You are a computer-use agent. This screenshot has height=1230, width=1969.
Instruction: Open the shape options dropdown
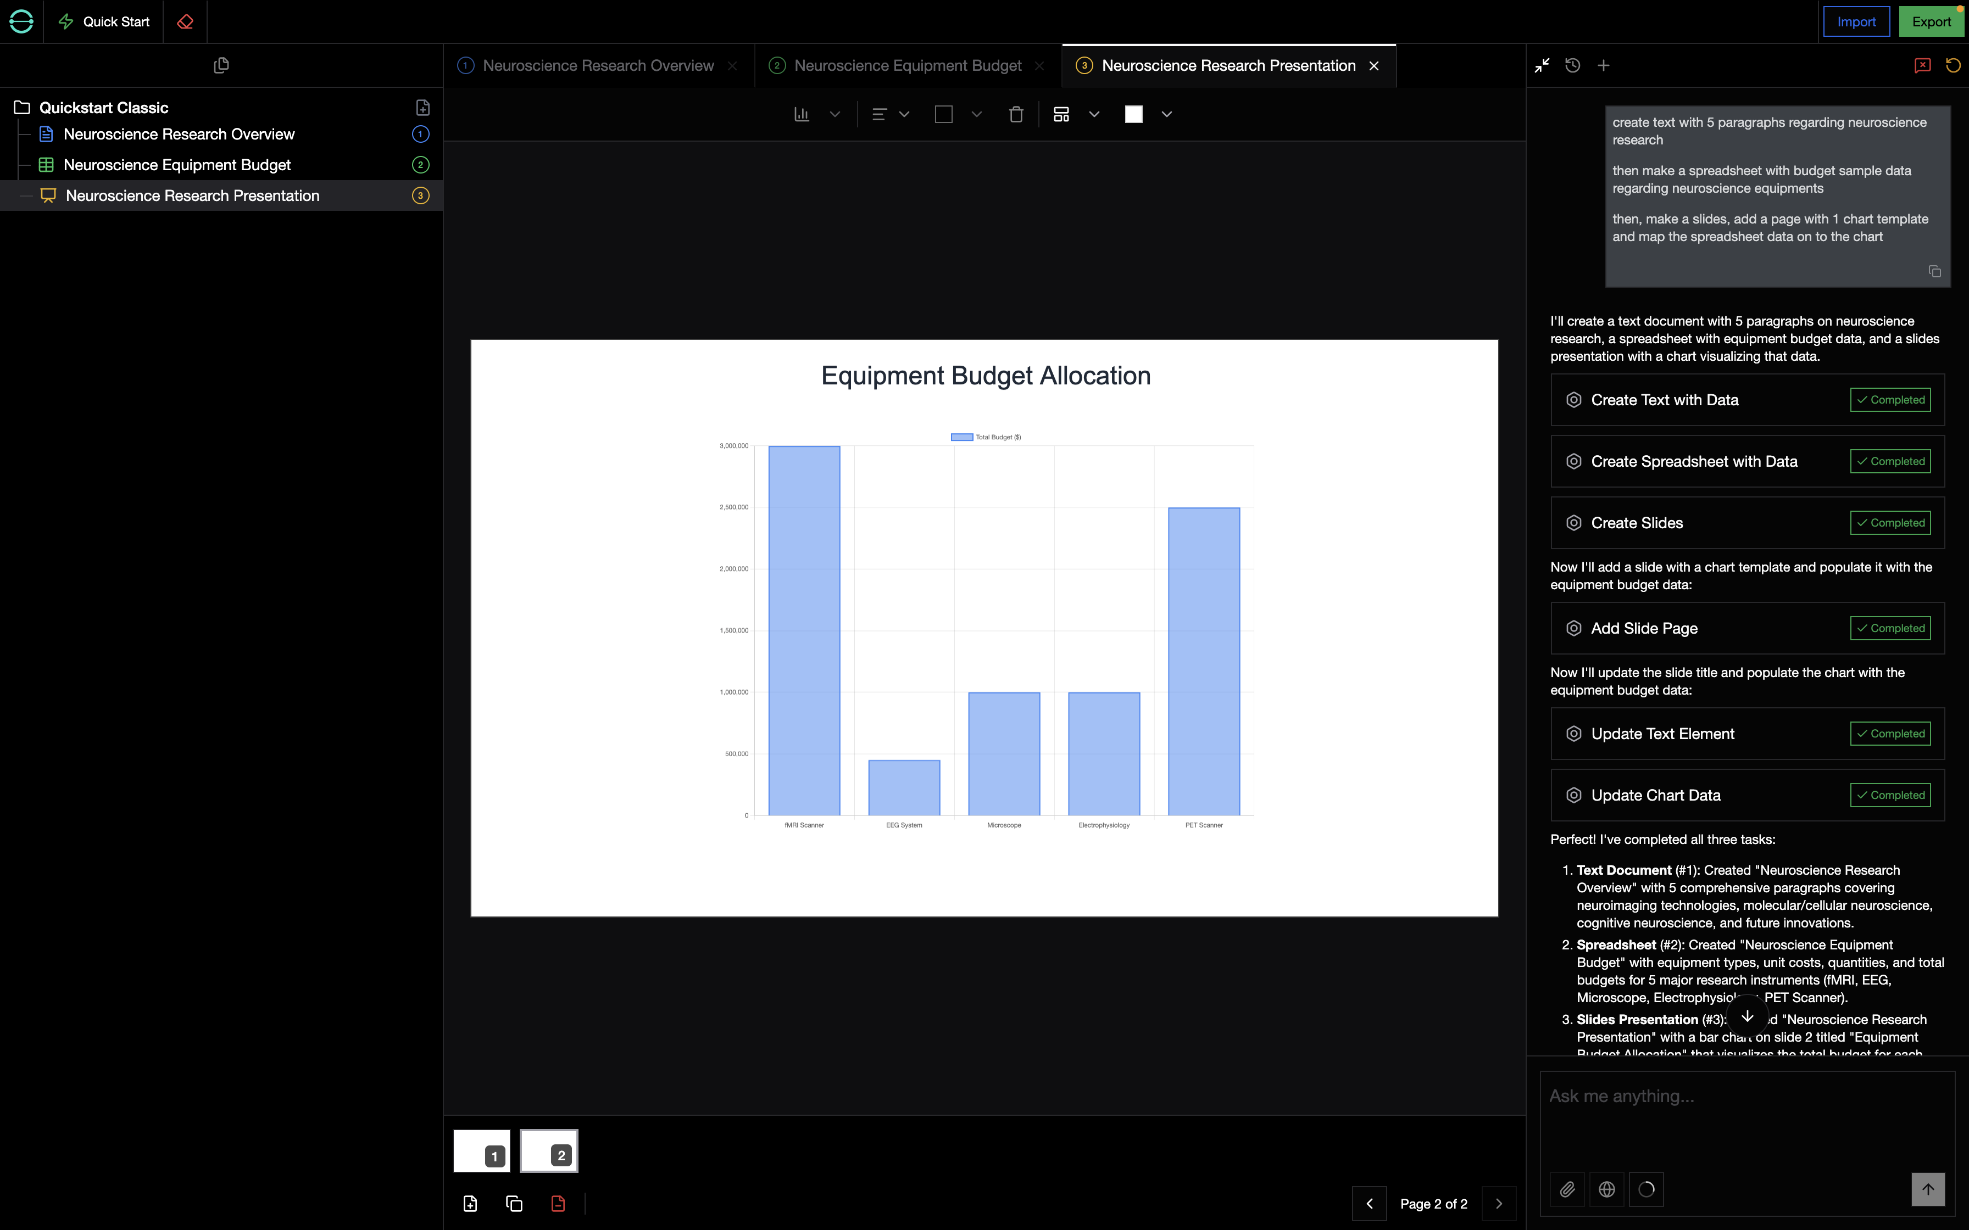pos(977,114)
